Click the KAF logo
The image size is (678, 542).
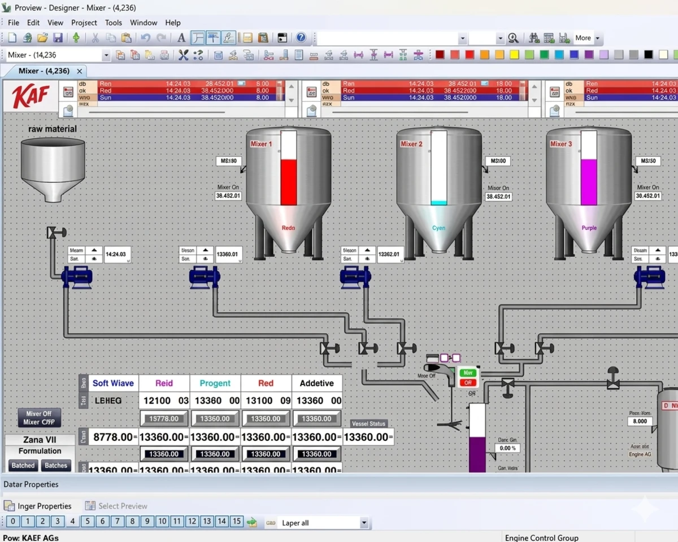(x=31, y=97)
